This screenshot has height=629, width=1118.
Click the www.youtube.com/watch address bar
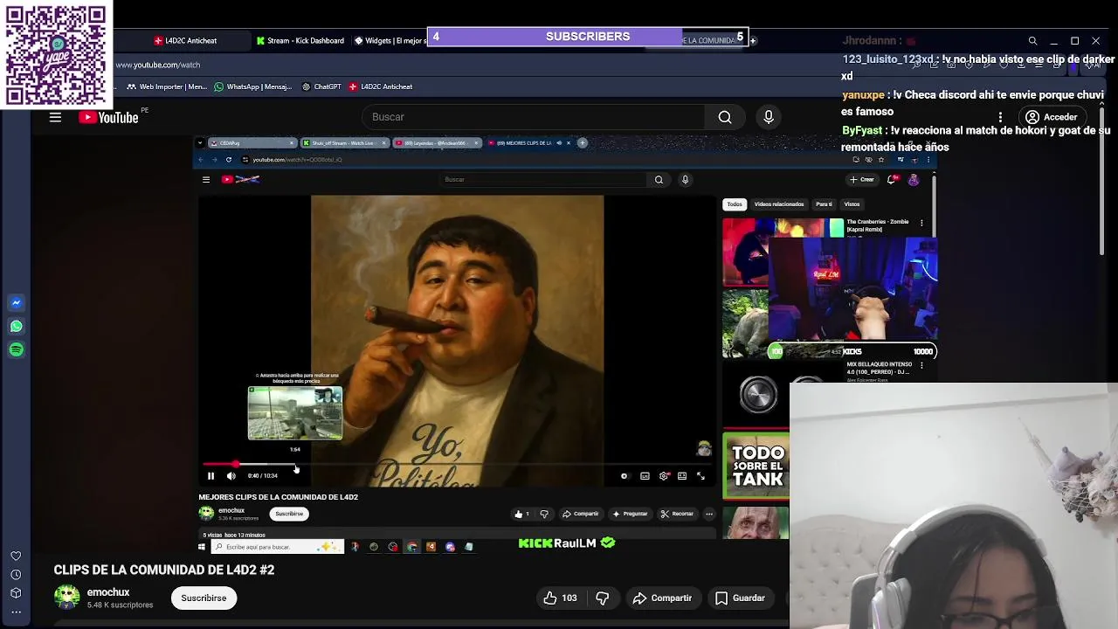[x=158, y=65]
